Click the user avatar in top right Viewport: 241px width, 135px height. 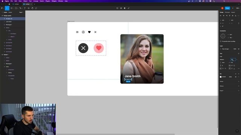pos(222,8)
